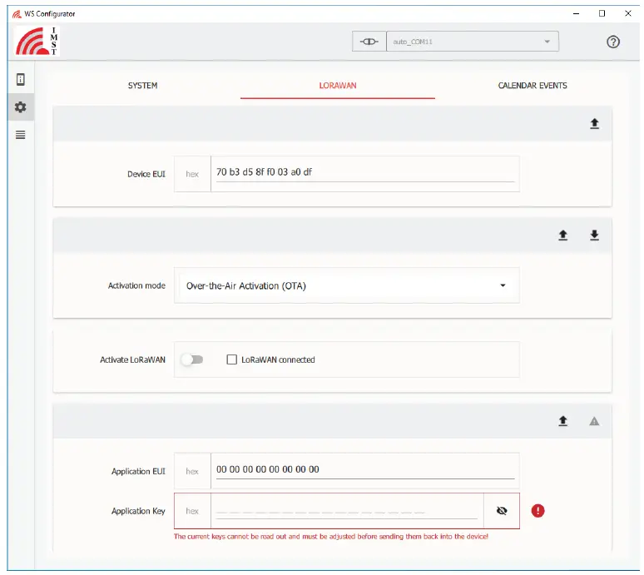Toggle the Activate LoRaWAN switch
The width and height of the screenshot is (644, 575).
click(192, 359)
